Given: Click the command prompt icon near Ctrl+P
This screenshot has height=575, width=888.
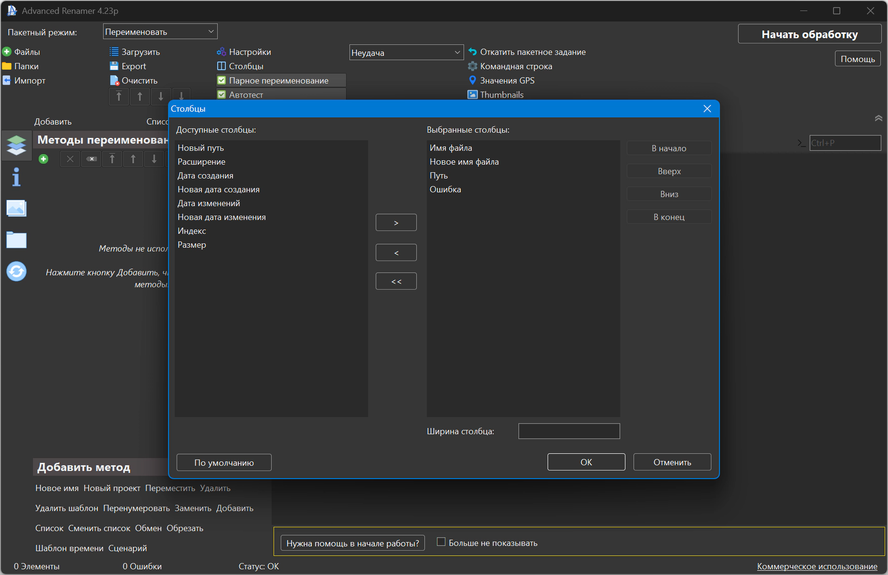Looking at the screenshot, I should coord(802,143).
